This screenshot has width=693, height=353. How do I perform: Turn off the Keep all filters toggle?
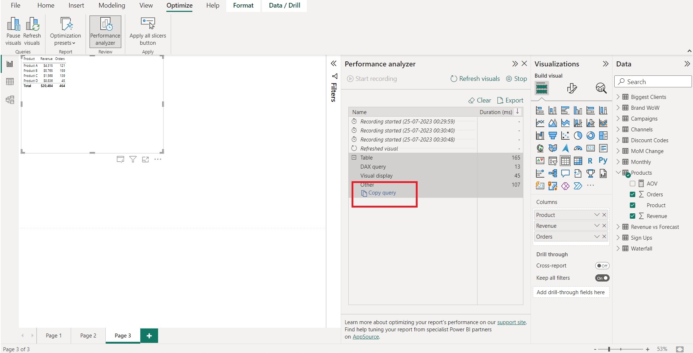click(602, 278)
